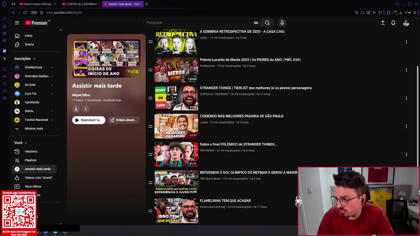Open Histórico in the sidebar
Viewport: 420px width, 236px height.
tap(34, 151)
